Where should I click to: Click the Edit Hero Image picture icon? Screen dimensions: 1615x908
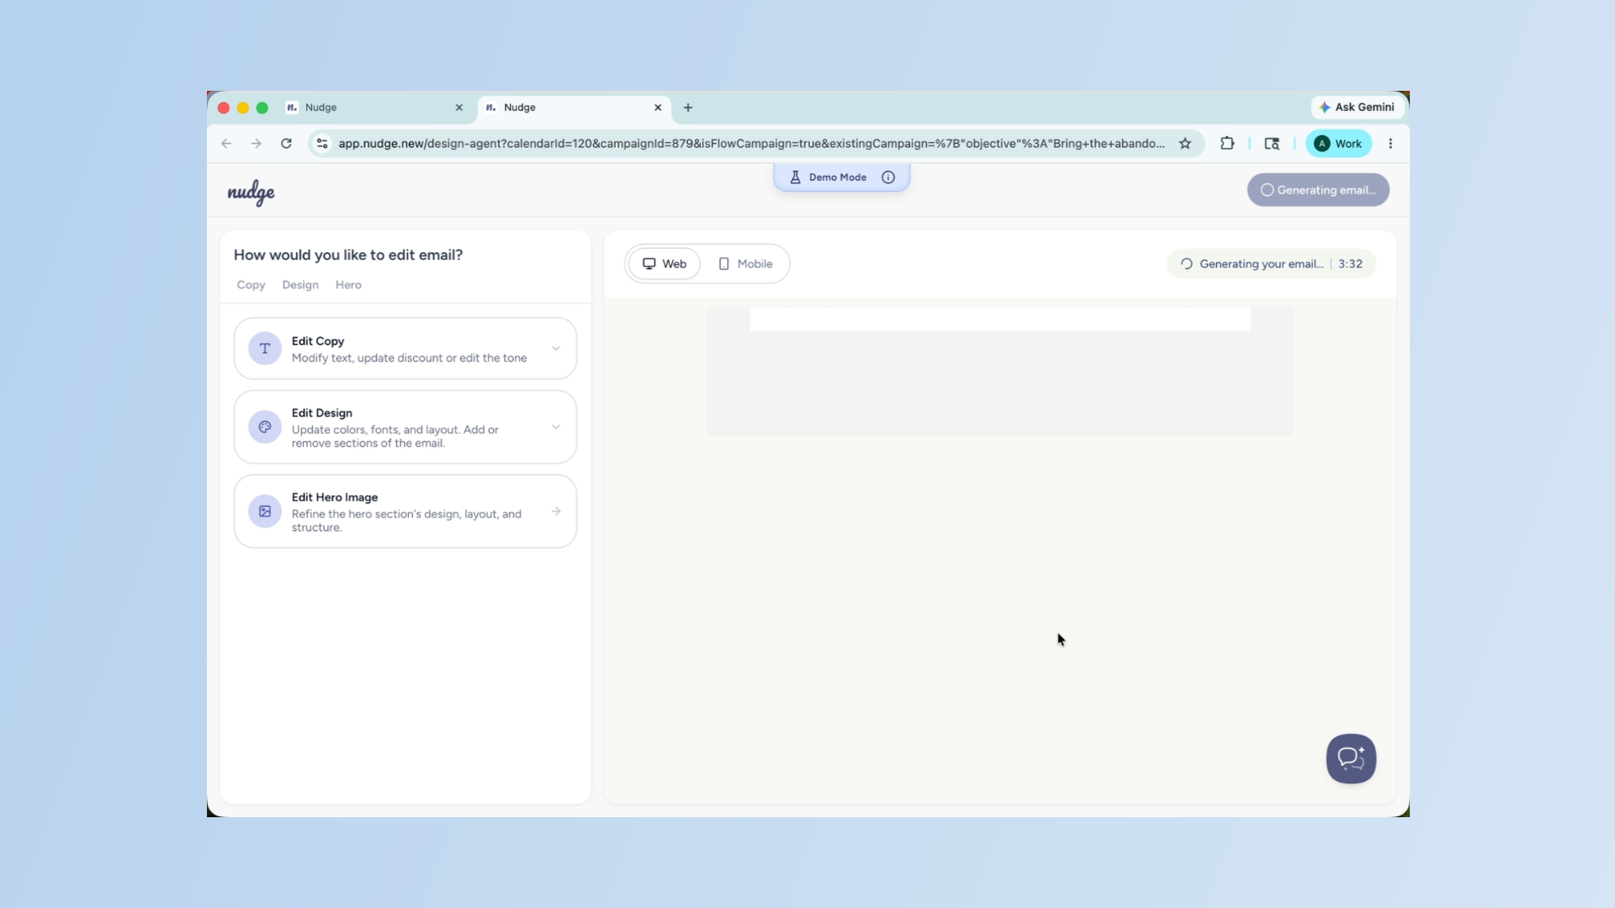[x=265, y=511]
